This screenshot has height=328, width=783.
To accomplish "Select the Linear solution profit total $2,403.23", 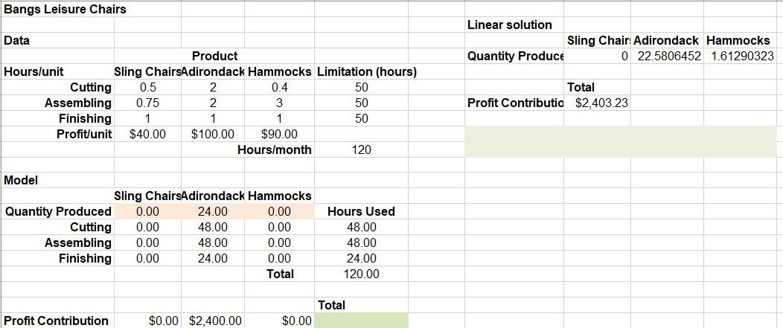I will point(597,103).
